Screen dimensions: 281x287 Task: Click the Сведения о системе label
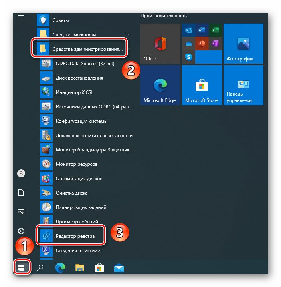[78, 251]
